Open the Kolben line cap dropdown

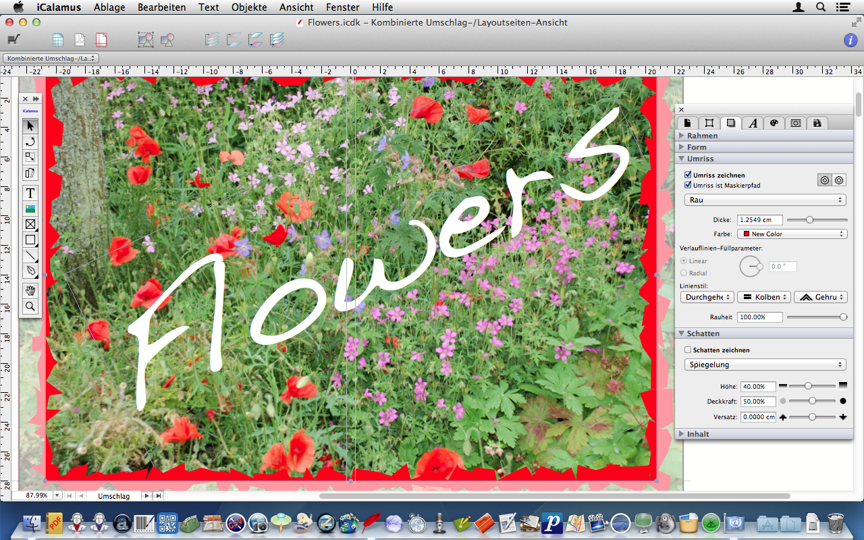click(763, 297)
